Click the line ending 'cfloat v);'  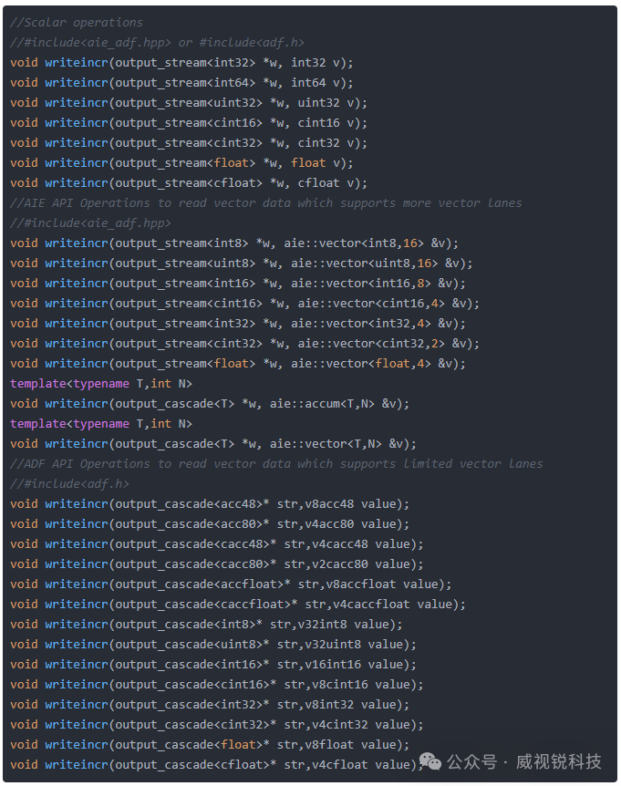click(x=189, y=183)
